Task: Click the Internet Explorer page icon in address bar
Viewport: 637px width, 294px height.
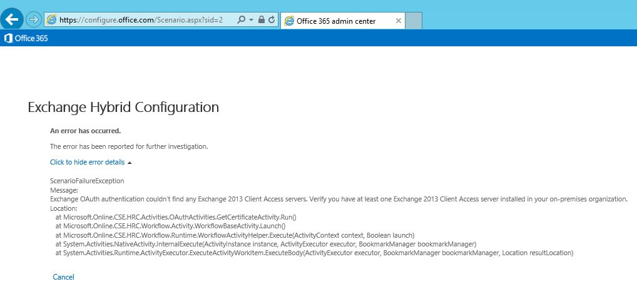Action: pos(51,19)
